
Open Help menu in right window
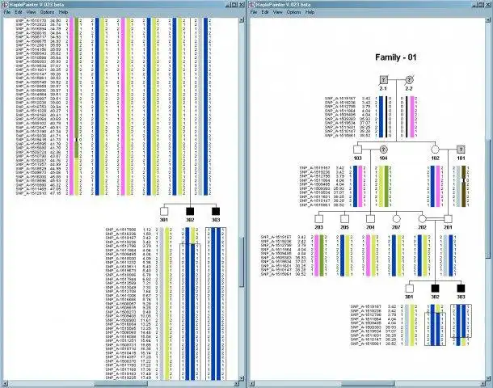pyautogui.click(x=310, y=12)
